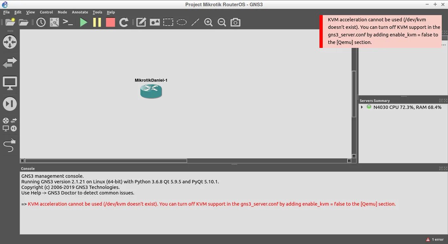
Task: Expand the N4030 server entry
Action: pyautogui.click(x=362, y=107)
